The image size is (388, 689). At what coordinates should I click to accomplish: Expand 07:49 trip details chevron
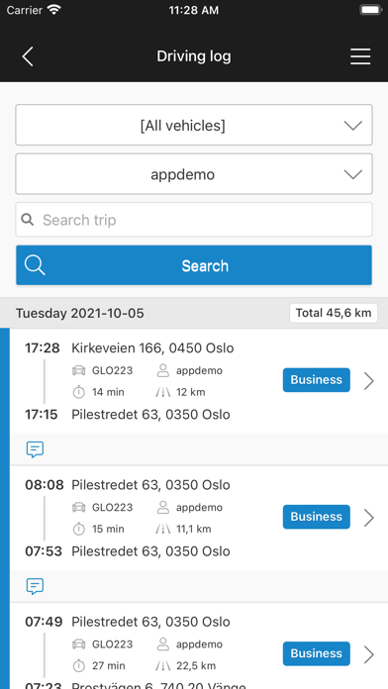pyautogui.click(x=369, y=654)
